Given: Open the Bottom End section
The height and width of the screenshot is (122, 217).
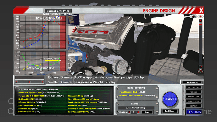Looking at the screenshot, I should click(193, 87).
